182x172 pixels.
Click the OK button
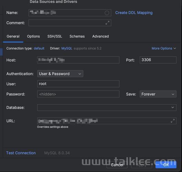166,165
